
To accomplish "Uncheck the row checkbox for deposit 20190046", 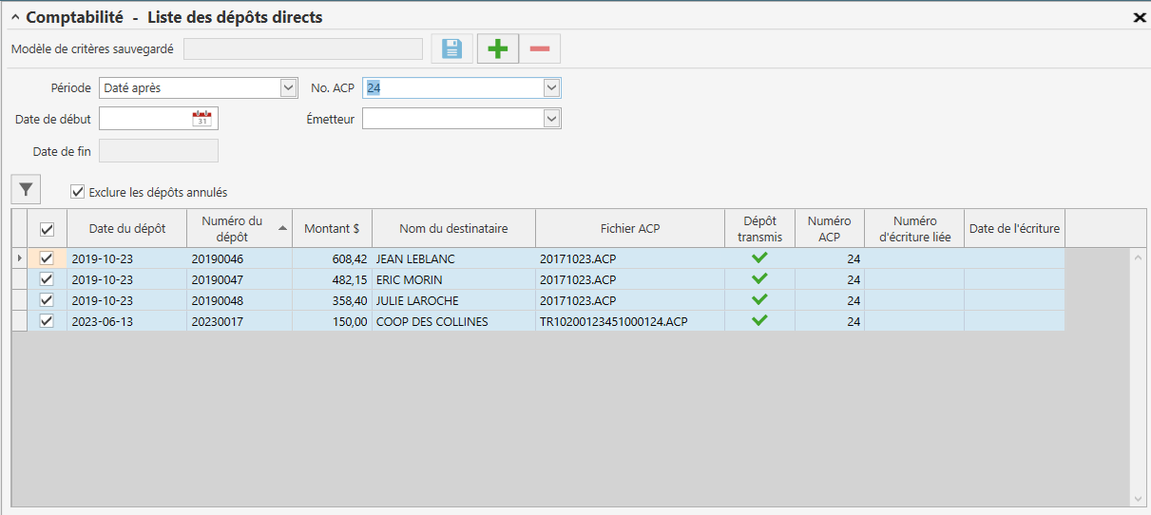I will [x=47, y=258].
